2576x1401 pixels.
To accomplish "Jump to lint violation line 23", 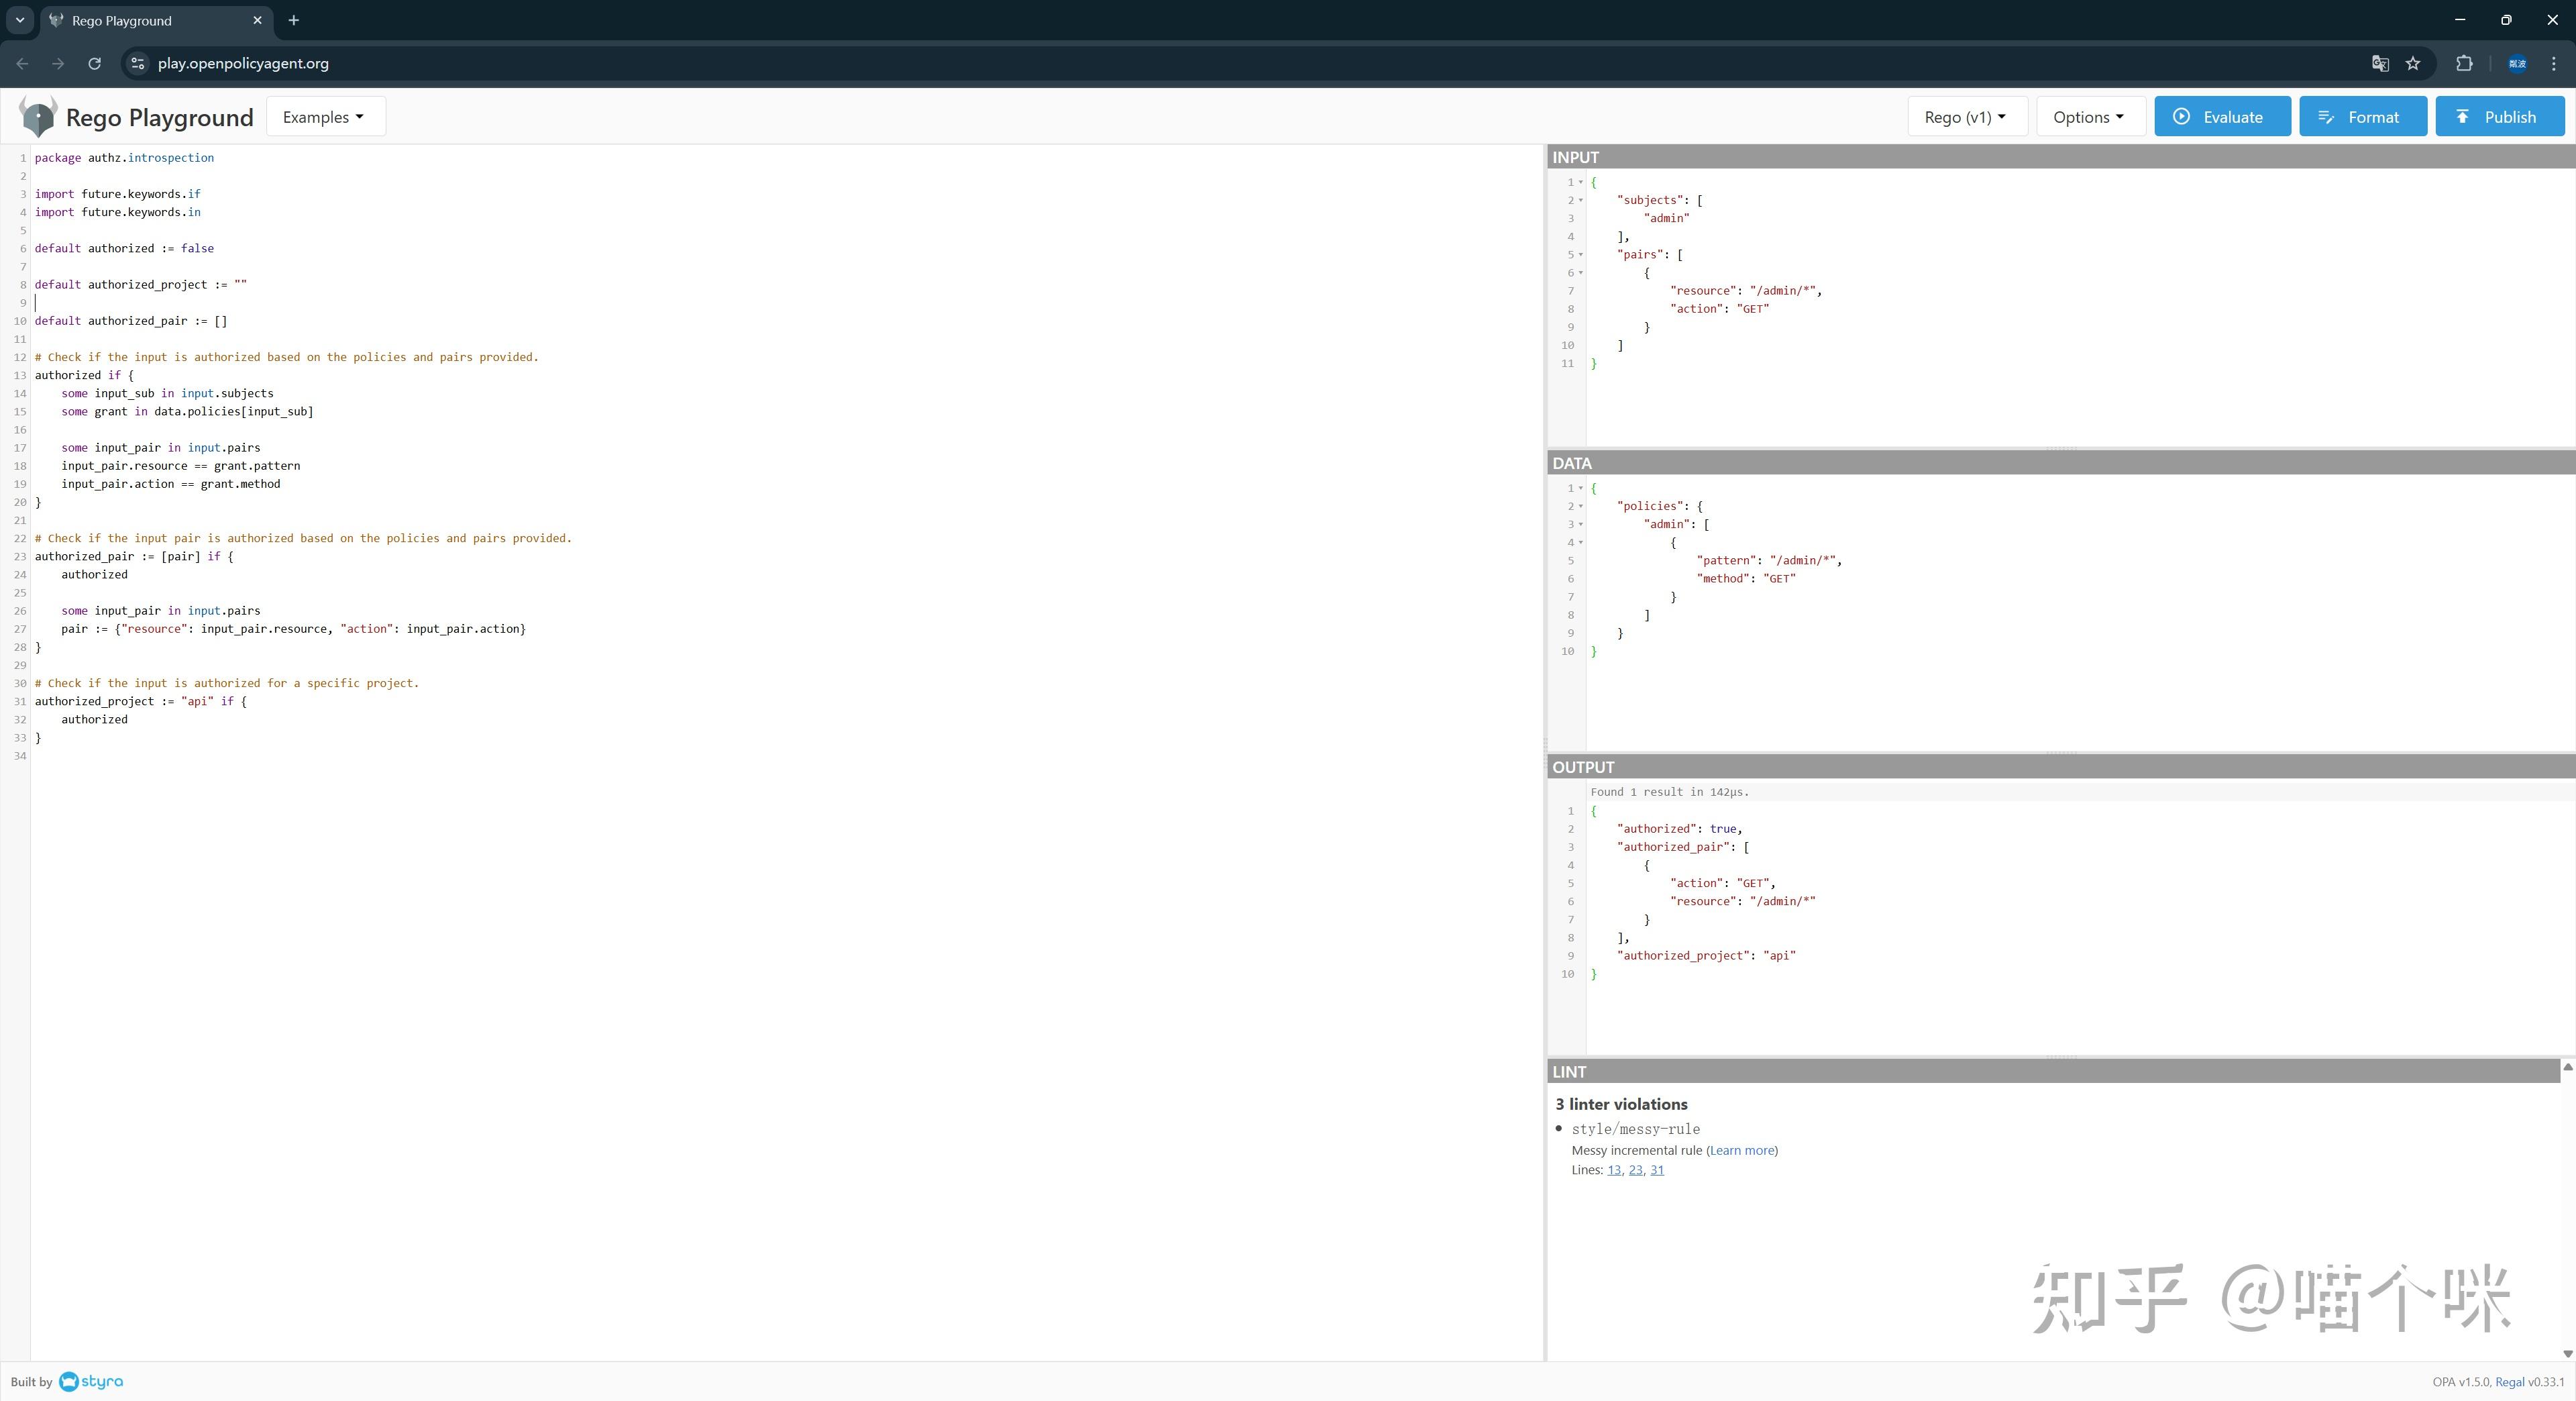I will click(x=1635, y=1170).
